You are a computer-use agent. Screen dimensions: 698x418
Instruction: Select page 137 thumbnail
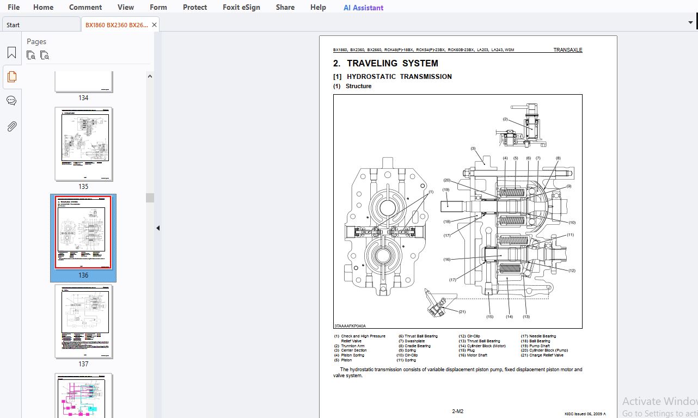tap(83, 322)
